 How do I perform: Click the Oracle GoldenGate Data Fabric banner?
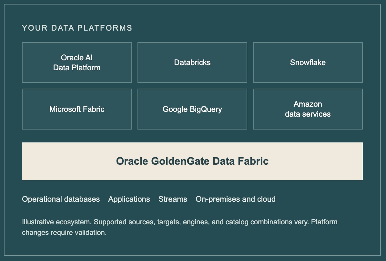point(192,161)
